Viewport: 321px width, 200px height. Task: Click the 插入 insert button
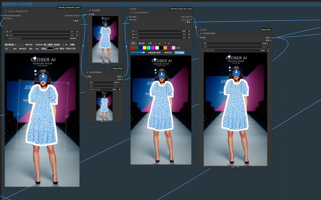pyautogui.click(x=67, y=45)
